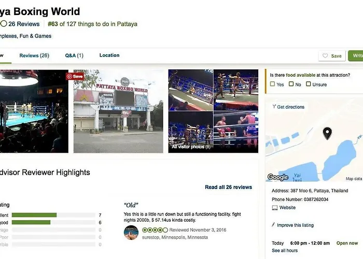
Task: Click the Reviewer Highlights heading
Action: (x=45, y=172)
